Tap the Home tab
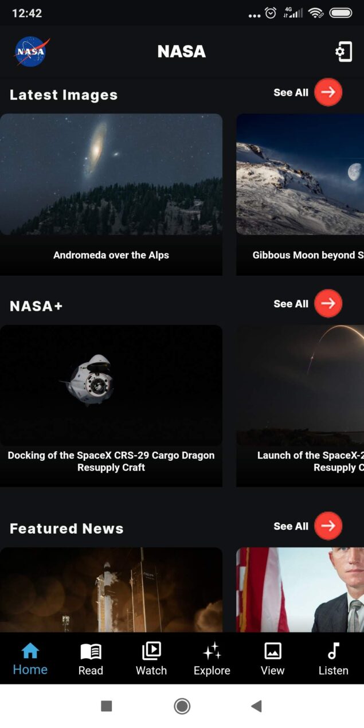 [x=30, y=659]
